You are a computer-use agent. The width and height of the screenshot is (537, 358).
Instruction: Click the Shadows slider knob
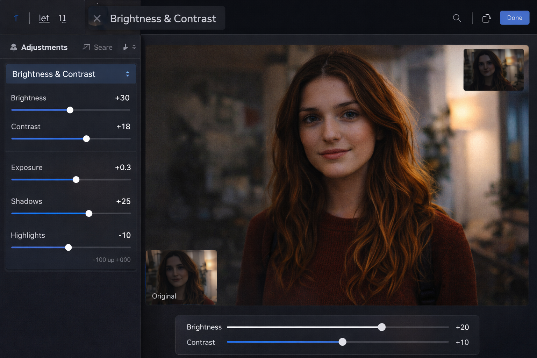[89, 214]
